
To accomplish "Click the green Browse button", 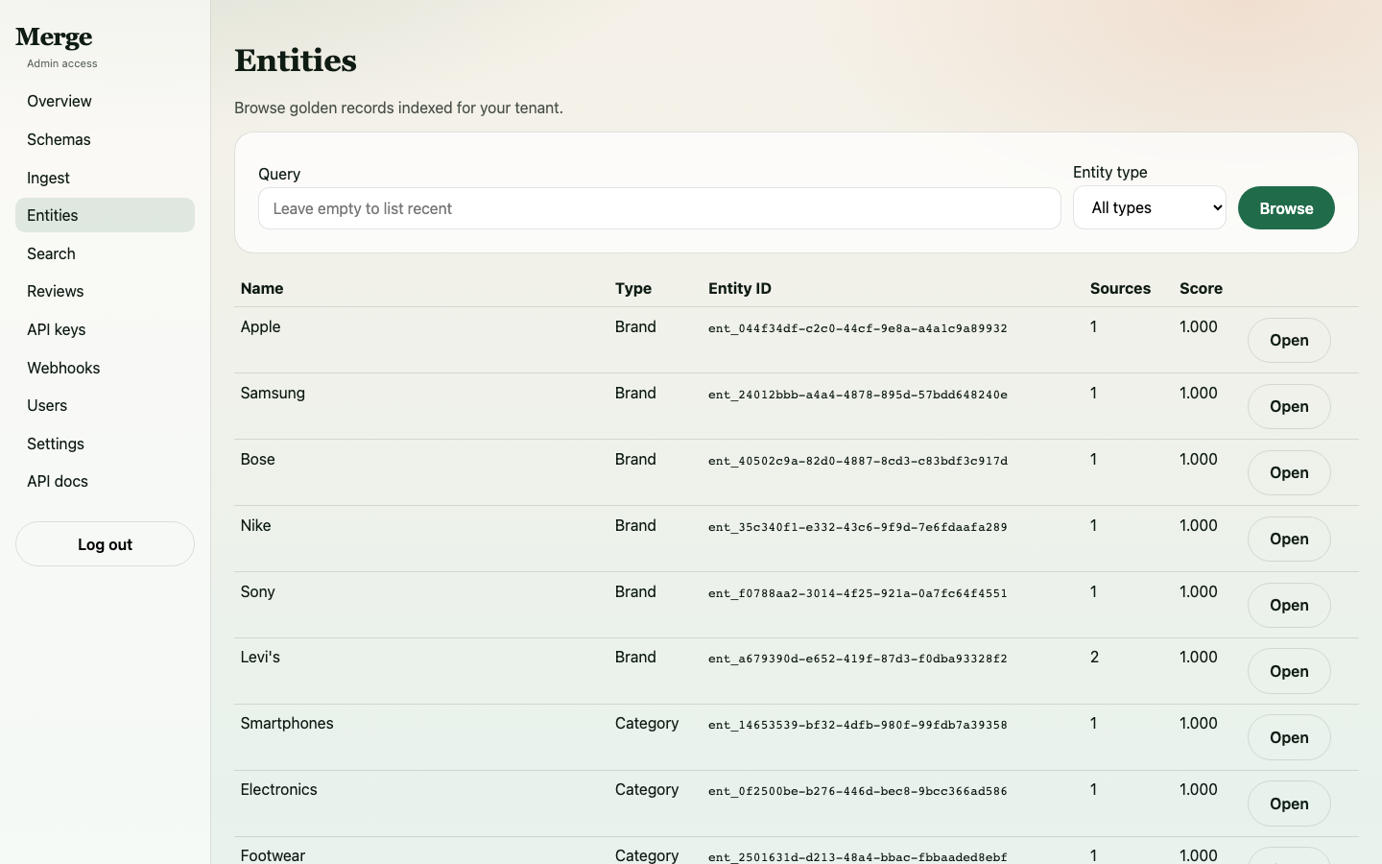I will coord(1286,208).
